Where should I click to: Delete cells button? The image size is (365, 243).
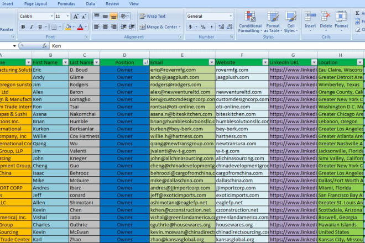point(326,22)
